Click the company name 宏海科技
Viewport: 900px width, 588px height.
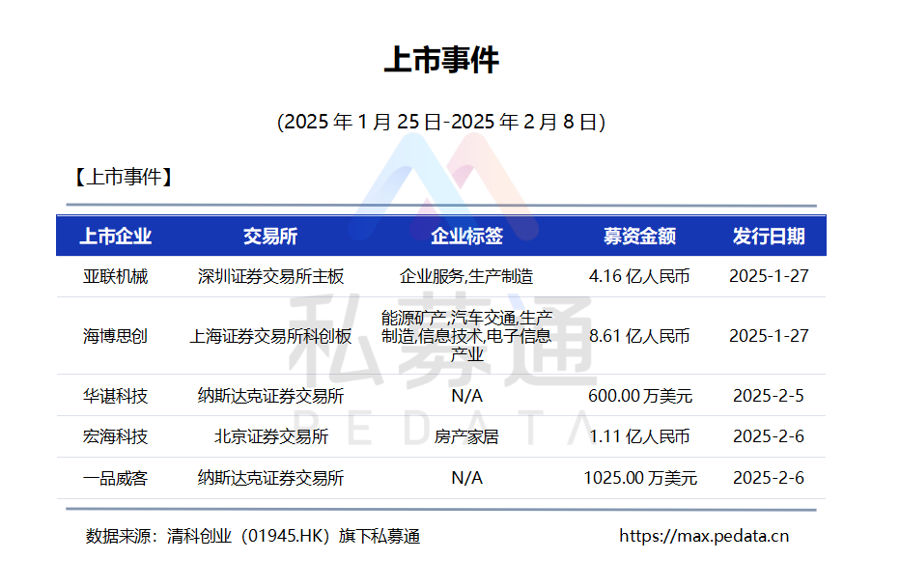click(115, 436)
